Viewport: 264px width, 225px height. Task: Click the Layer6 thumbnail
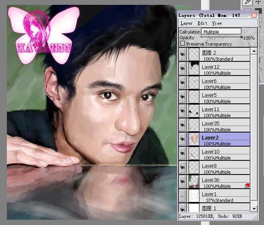(194, 82)
